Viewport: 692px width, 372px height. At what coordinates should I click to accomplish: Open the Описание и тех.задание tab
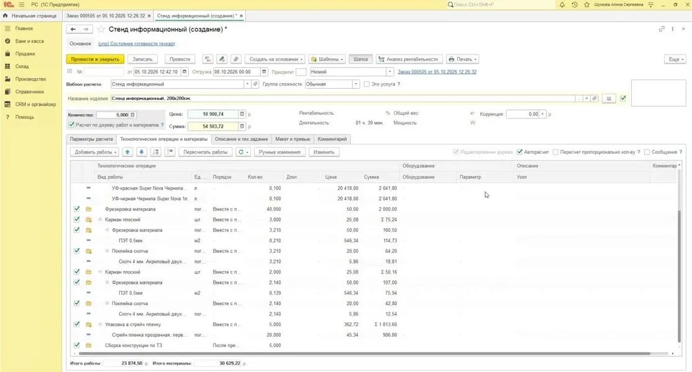(x=242, y=139)
